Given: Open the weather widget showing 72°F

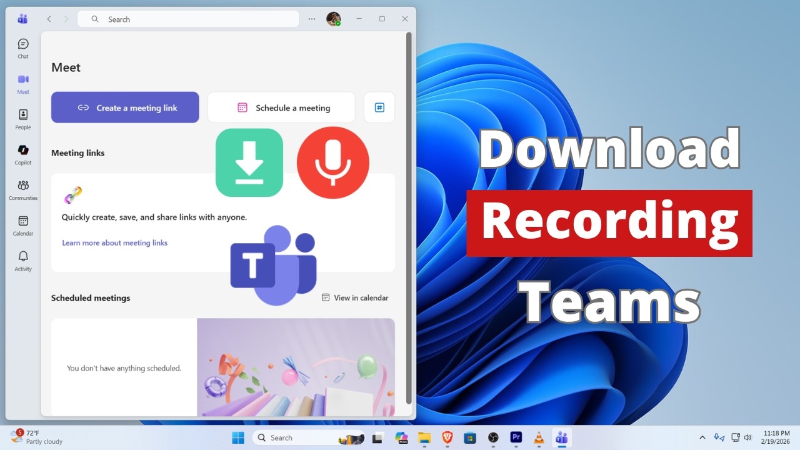Looking at the screenshot, I should 36,437.
